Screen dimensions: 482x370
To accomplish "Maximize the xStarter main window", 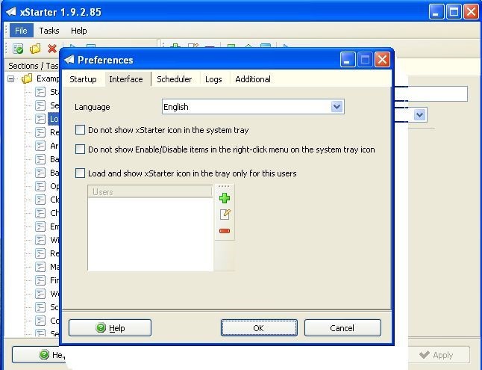I will pos(454,12).
